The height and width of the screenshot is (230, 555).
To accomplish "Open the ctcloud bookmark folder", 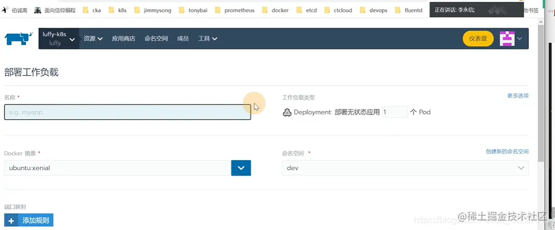I will pyautogui.click(x=338, y=10).
